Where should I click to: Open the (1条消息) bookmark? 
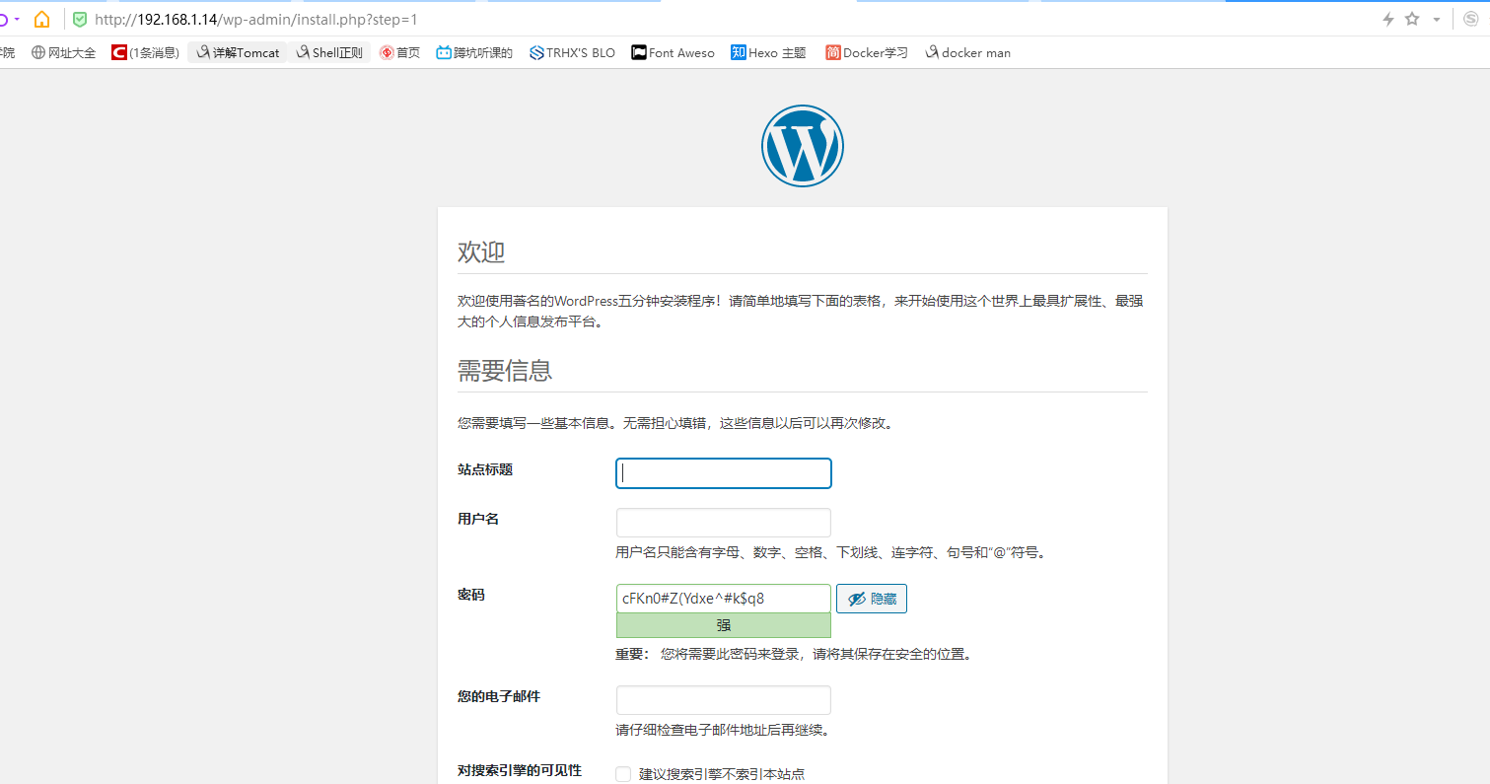[x=146, y=52]
